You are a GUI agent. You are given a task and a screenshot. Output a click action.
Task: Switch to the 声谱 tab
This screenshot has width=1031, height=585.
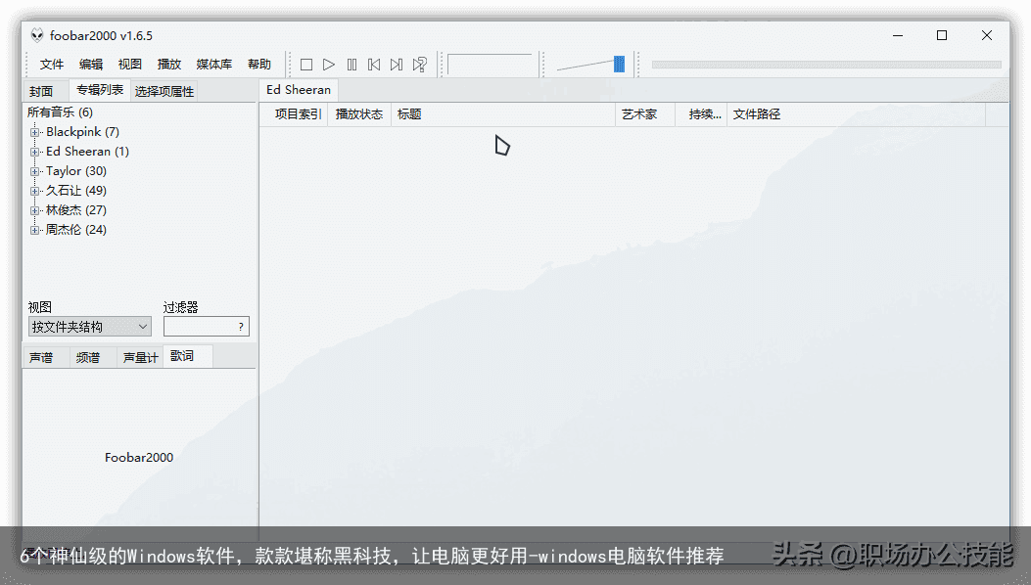(43, 356)
